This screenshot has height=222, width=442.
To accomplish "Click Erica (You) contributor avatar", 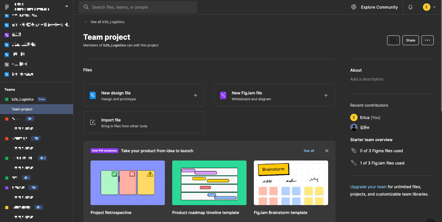I will (x=354, y=117).
